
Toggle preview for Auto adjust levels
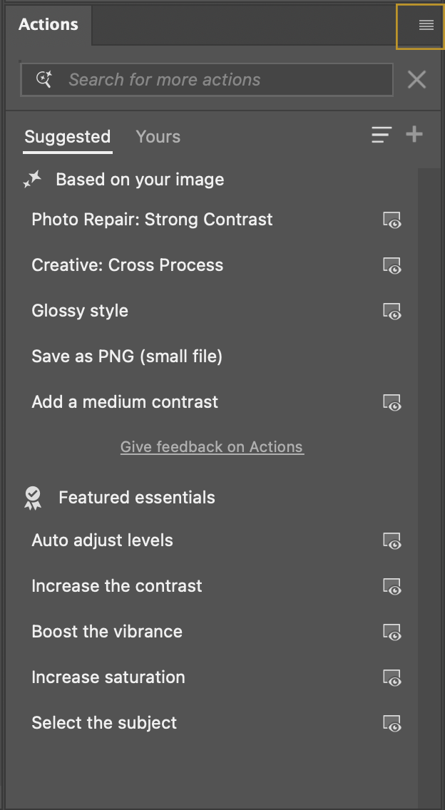point(392,541)
